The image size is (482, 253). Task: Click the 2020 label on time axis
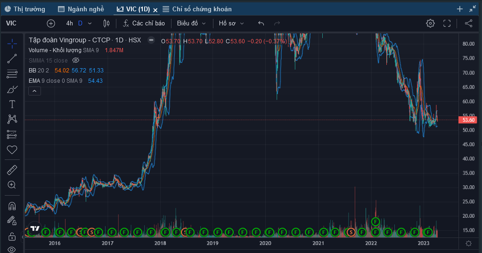[265, 243]
